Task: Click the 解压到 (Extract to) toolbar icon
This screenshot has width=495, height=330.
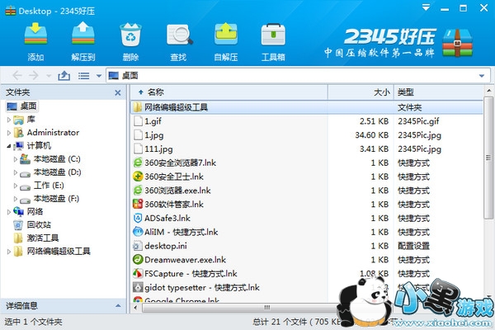Action: click(x=83, y=34)
